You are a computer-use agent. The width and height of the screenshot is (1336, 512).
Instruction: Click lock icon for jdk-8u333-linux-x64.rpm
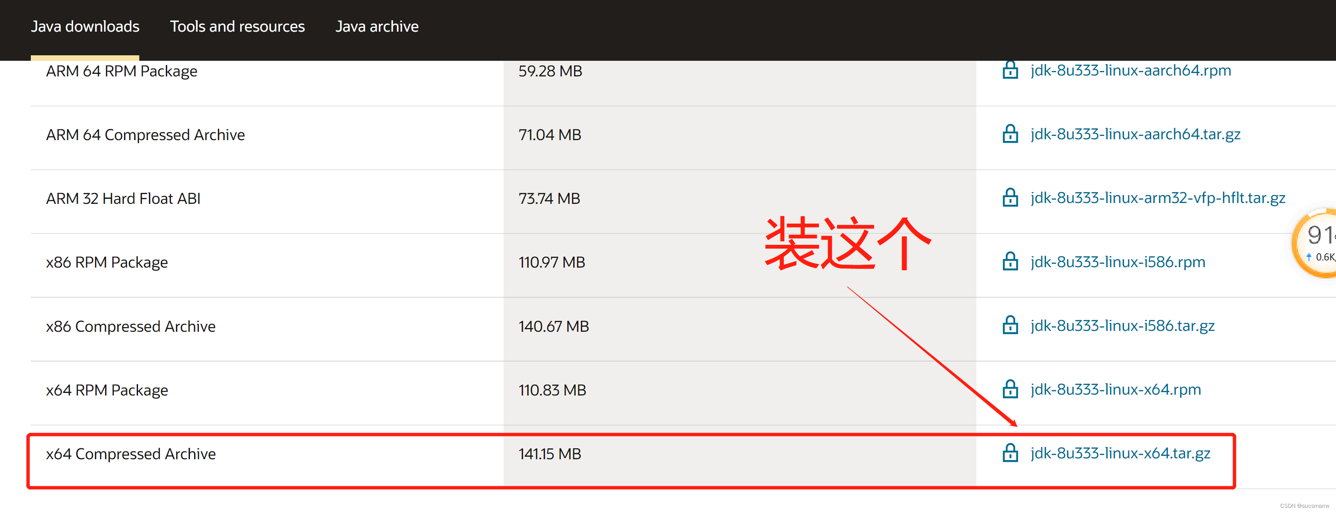tap(1010, 389)
